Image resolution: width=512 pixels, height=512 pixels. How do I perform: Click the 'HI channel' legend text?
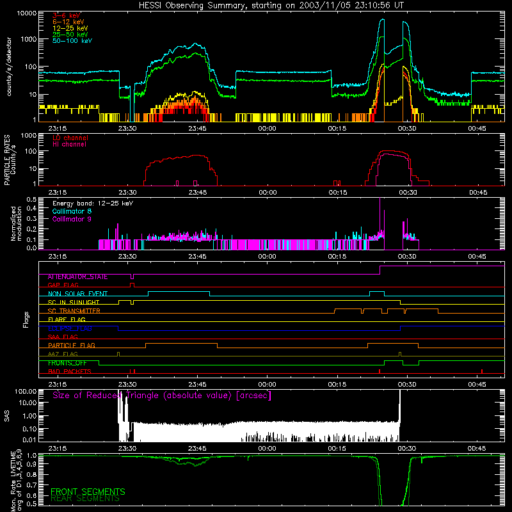69,145
